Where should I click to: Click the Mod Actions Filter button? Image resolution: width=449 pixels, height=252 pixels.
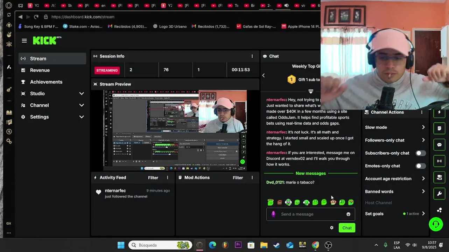238,177
